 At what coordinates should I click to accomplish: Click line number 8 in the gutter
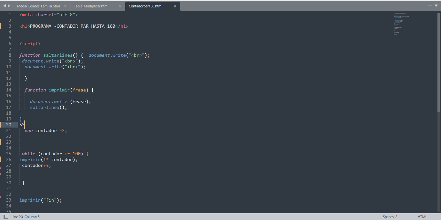[x=10, y=55]
